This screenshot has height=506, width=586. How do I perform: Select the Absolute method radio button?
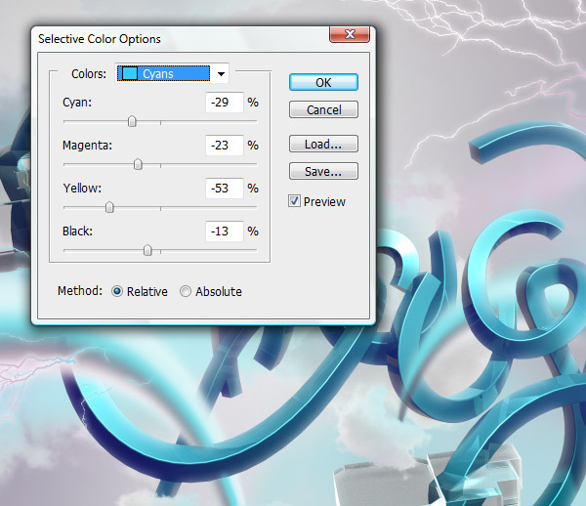click(186, 291)
